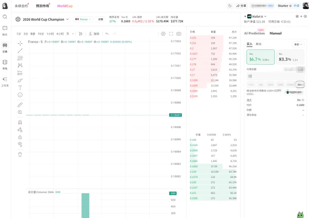Click the plus icon beside Wallet A
Screen dimensions: 309x218
tap(301, 16)
